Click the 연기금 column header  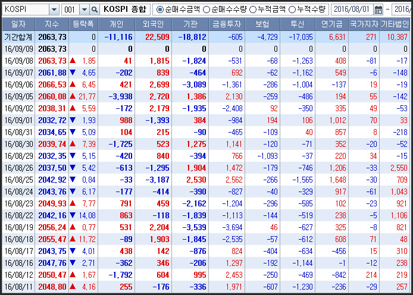(x=332, y=24)
